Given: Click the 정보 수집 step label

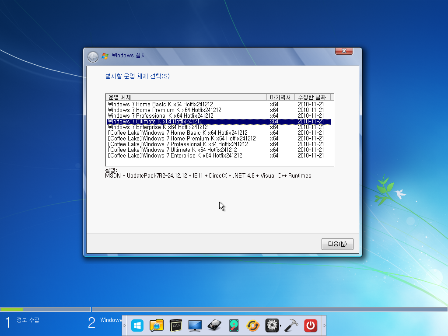Looking at the screenshot, I should tap(28, 320).
